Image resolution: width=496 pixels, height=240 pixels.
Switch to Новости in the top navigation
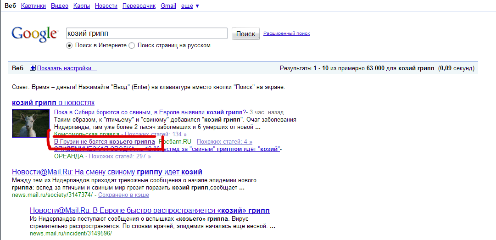coord(106,6)
